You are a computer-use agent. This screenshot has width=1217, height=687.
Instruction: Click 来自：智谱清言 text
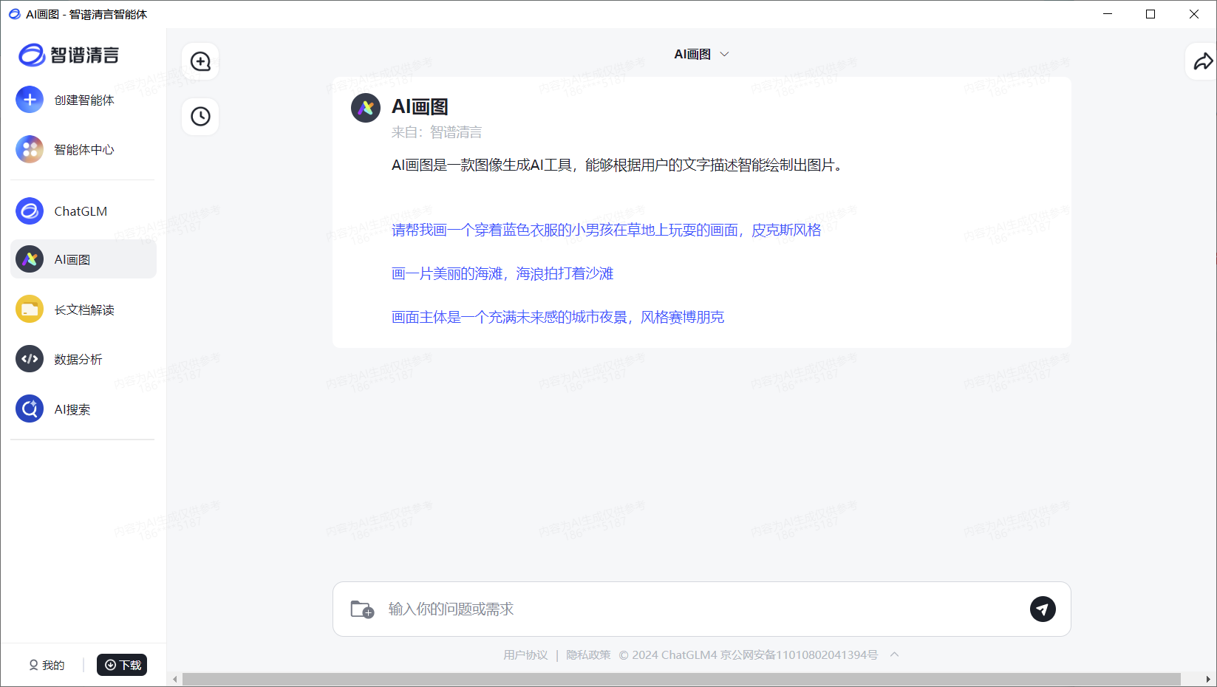point(437,132)
